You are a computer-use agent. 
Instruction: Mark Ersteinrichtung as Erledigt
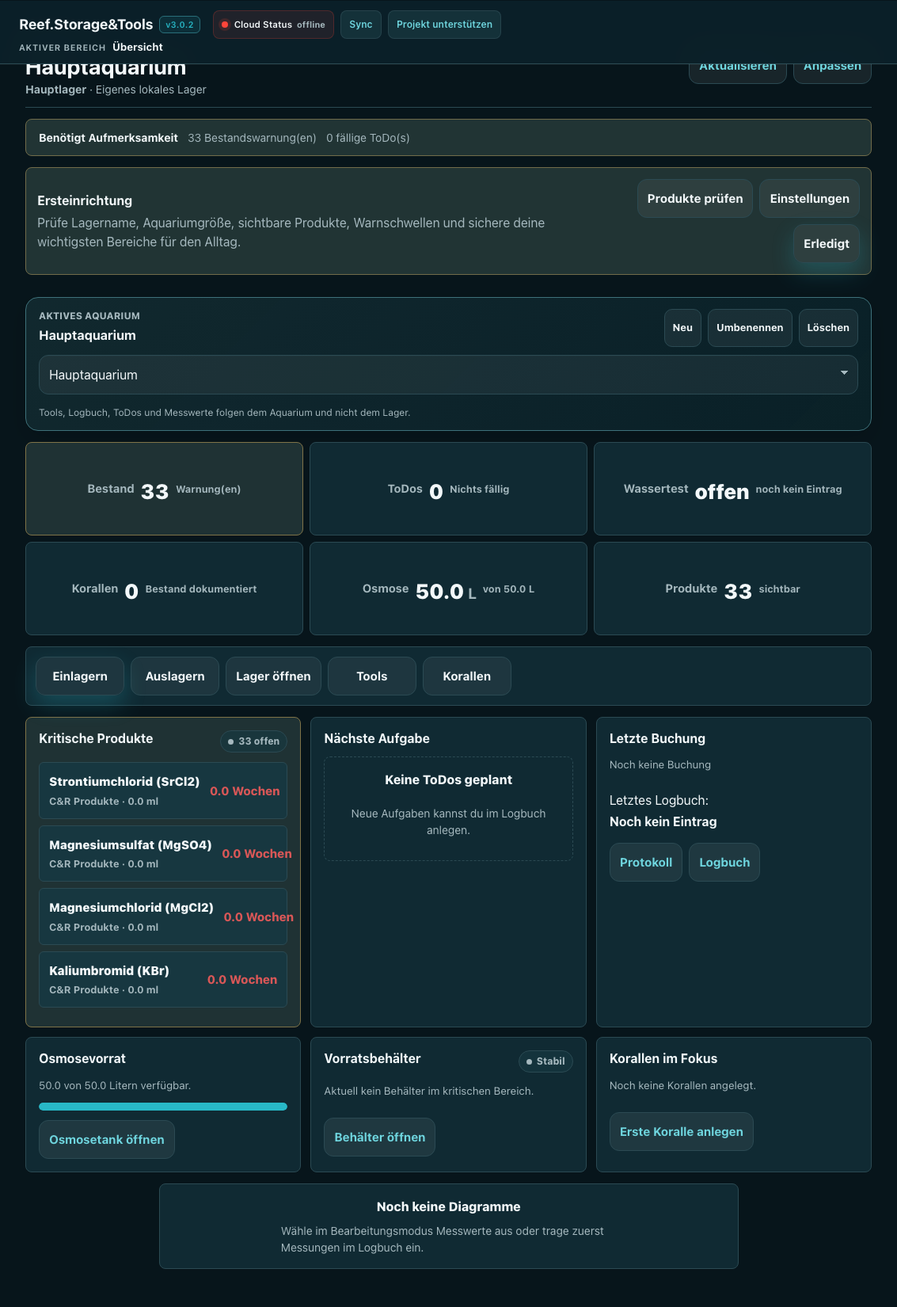click(827, 244)
